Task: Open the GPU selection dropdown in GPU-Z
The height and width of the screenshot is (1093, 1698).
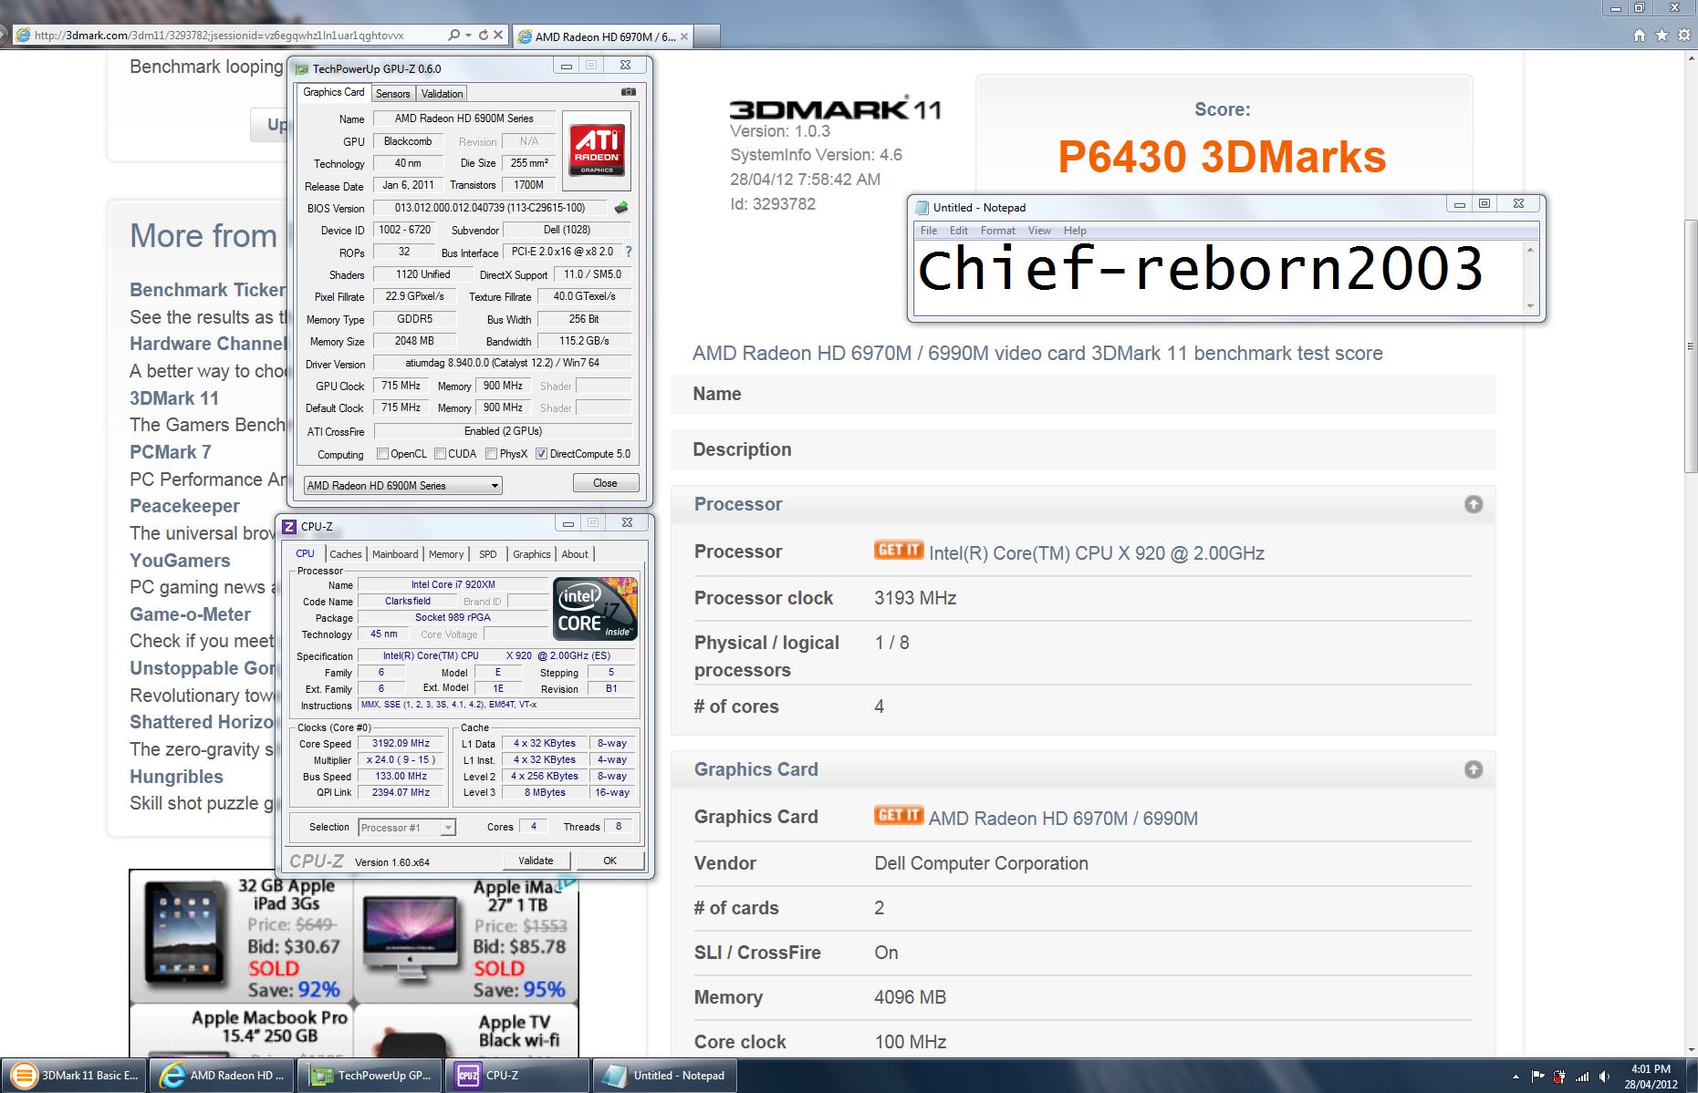Action: coord(402,485)
